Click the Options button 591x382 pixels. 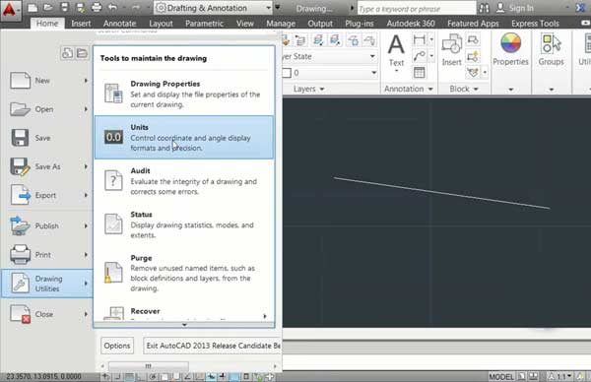tap(117, 346)
